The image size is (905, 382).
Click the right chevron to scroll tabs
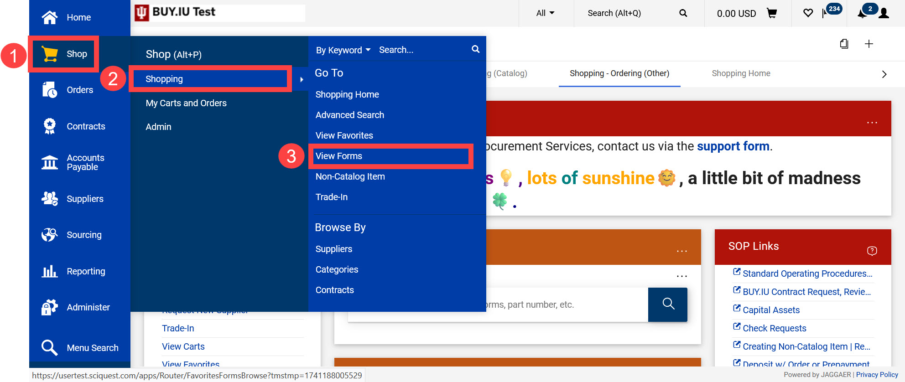pyautogui.click(x=884, y=74)
